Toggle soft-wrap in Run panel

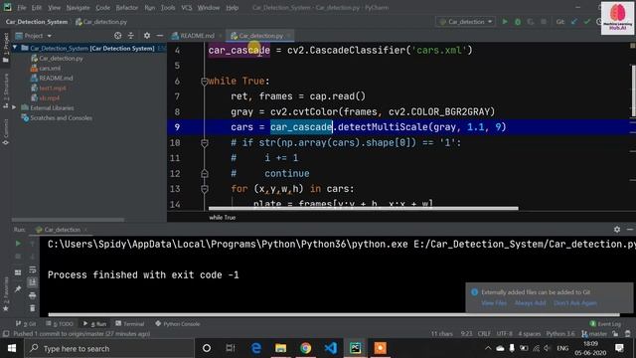[x=33, y=269]
